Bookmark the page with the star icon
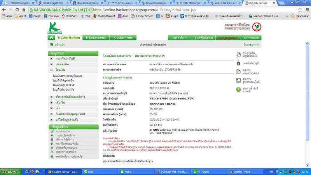Screen dimensions: 311x175 [x=300, y=10]
